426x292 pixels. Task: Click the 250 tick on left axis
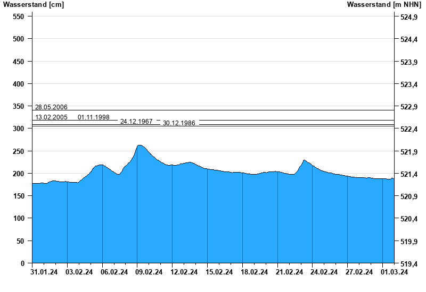tap(18, 151)
